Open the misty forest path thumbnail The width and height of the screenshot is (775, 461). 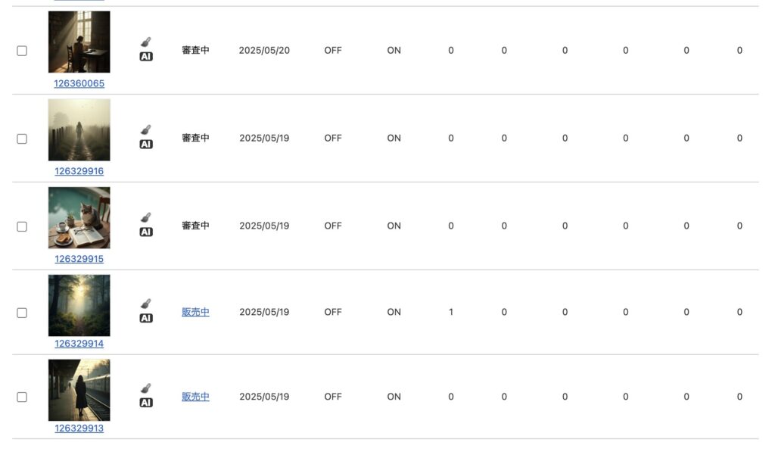(79, 305)
